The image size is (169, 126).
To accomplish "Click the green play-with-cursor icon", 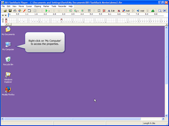I will point(75,11).
